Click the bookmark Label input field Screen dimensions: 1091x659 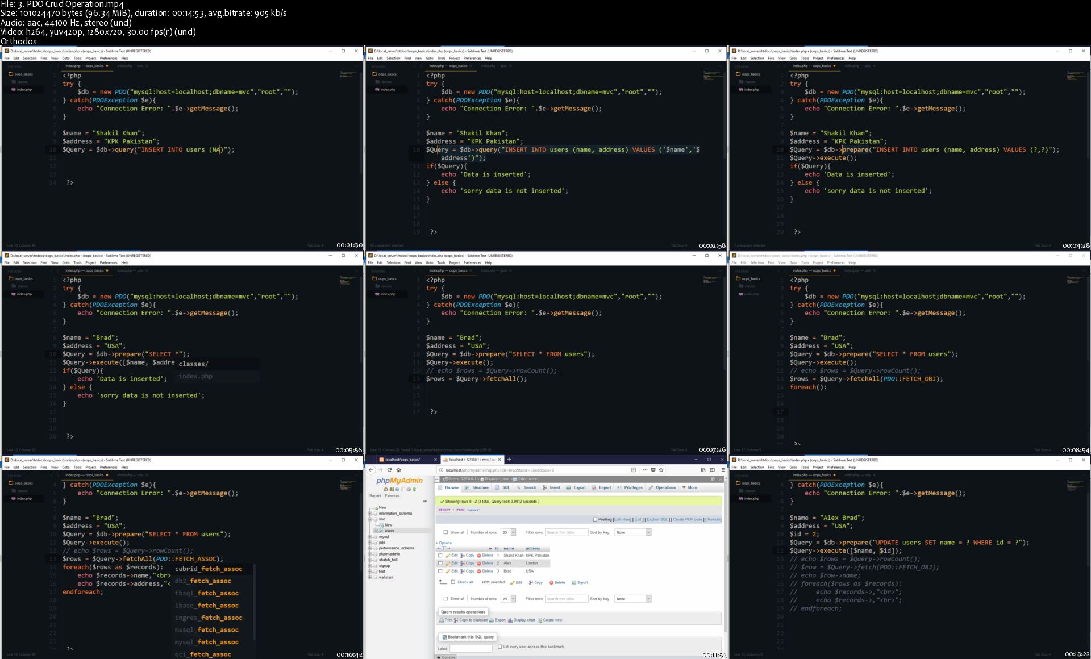(x=471, y=649)
